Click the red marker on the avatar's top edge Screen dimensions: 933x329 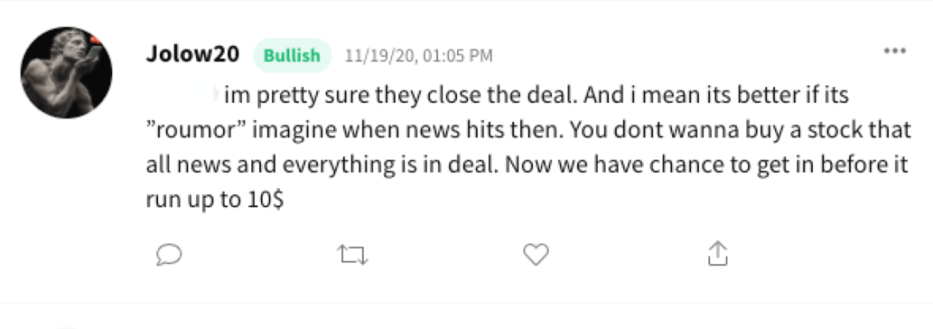[94, 39]
